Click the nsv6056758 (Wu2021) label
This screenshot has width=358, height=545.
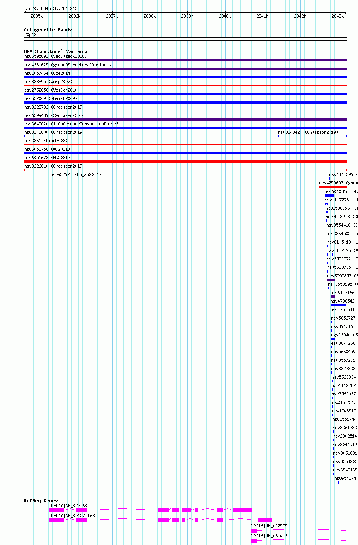47,149
